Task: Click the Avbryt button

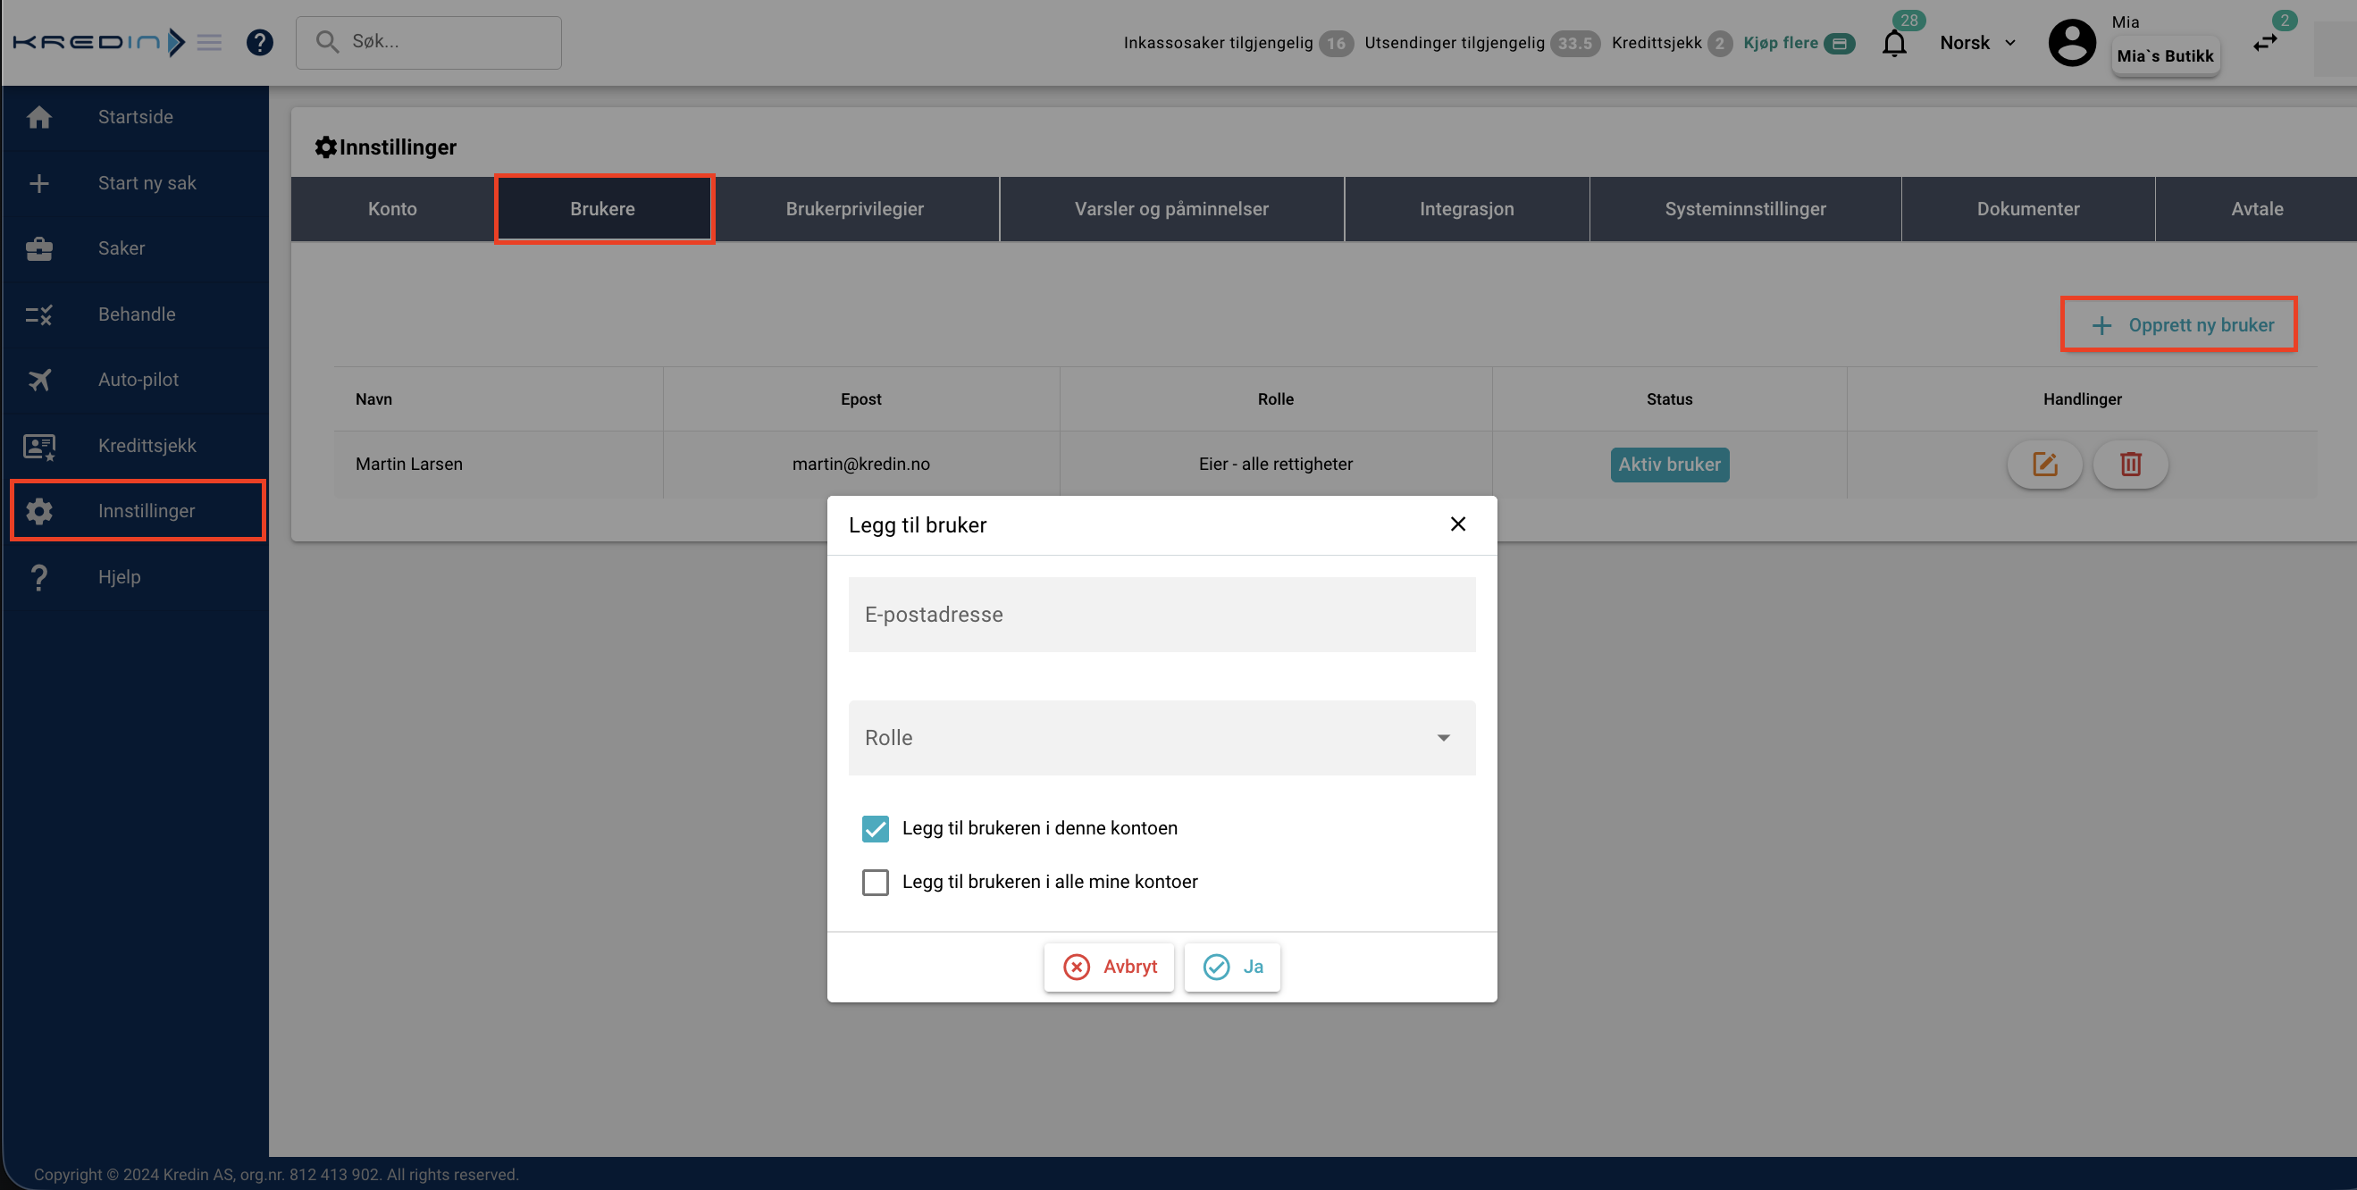Action: pyautogui.click(x=1109, y=967)
